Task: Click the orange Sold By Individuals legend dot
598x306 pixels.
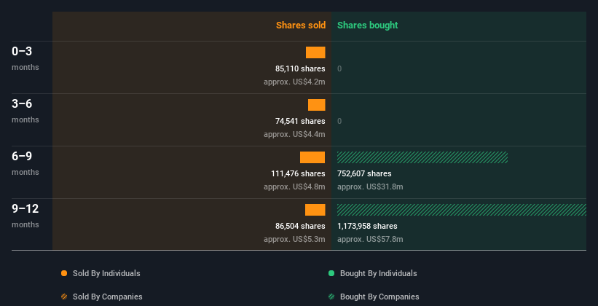Action: pos(64,273)
